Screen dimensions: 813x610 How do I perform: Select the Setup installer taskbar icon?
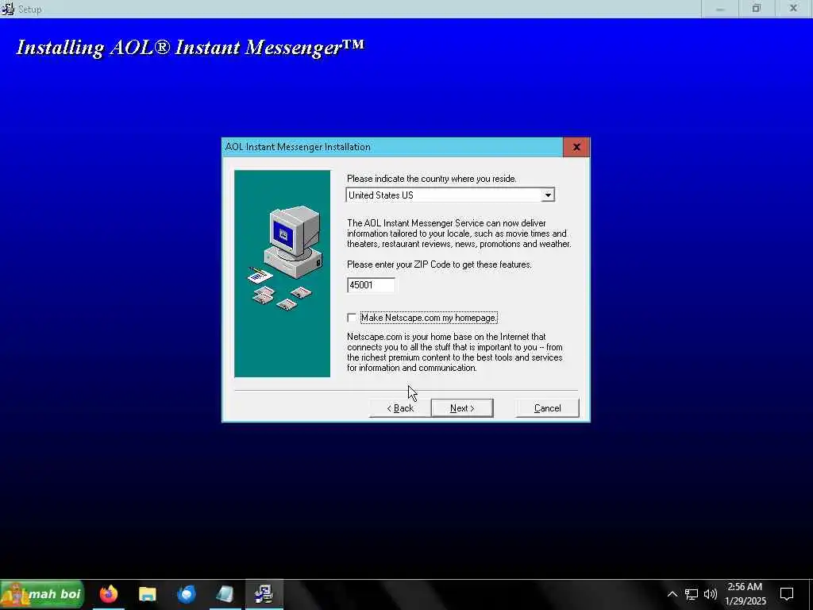264,594
